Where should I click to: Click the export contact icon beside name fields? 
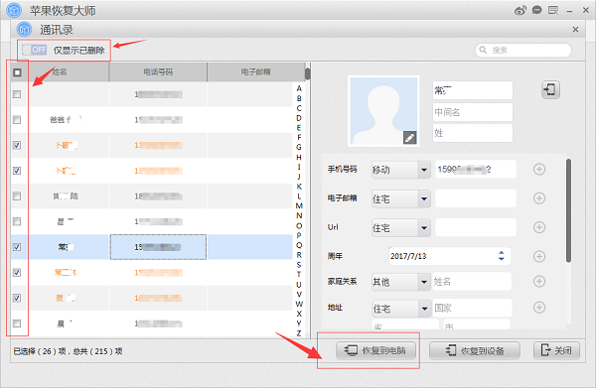point(550,90)
